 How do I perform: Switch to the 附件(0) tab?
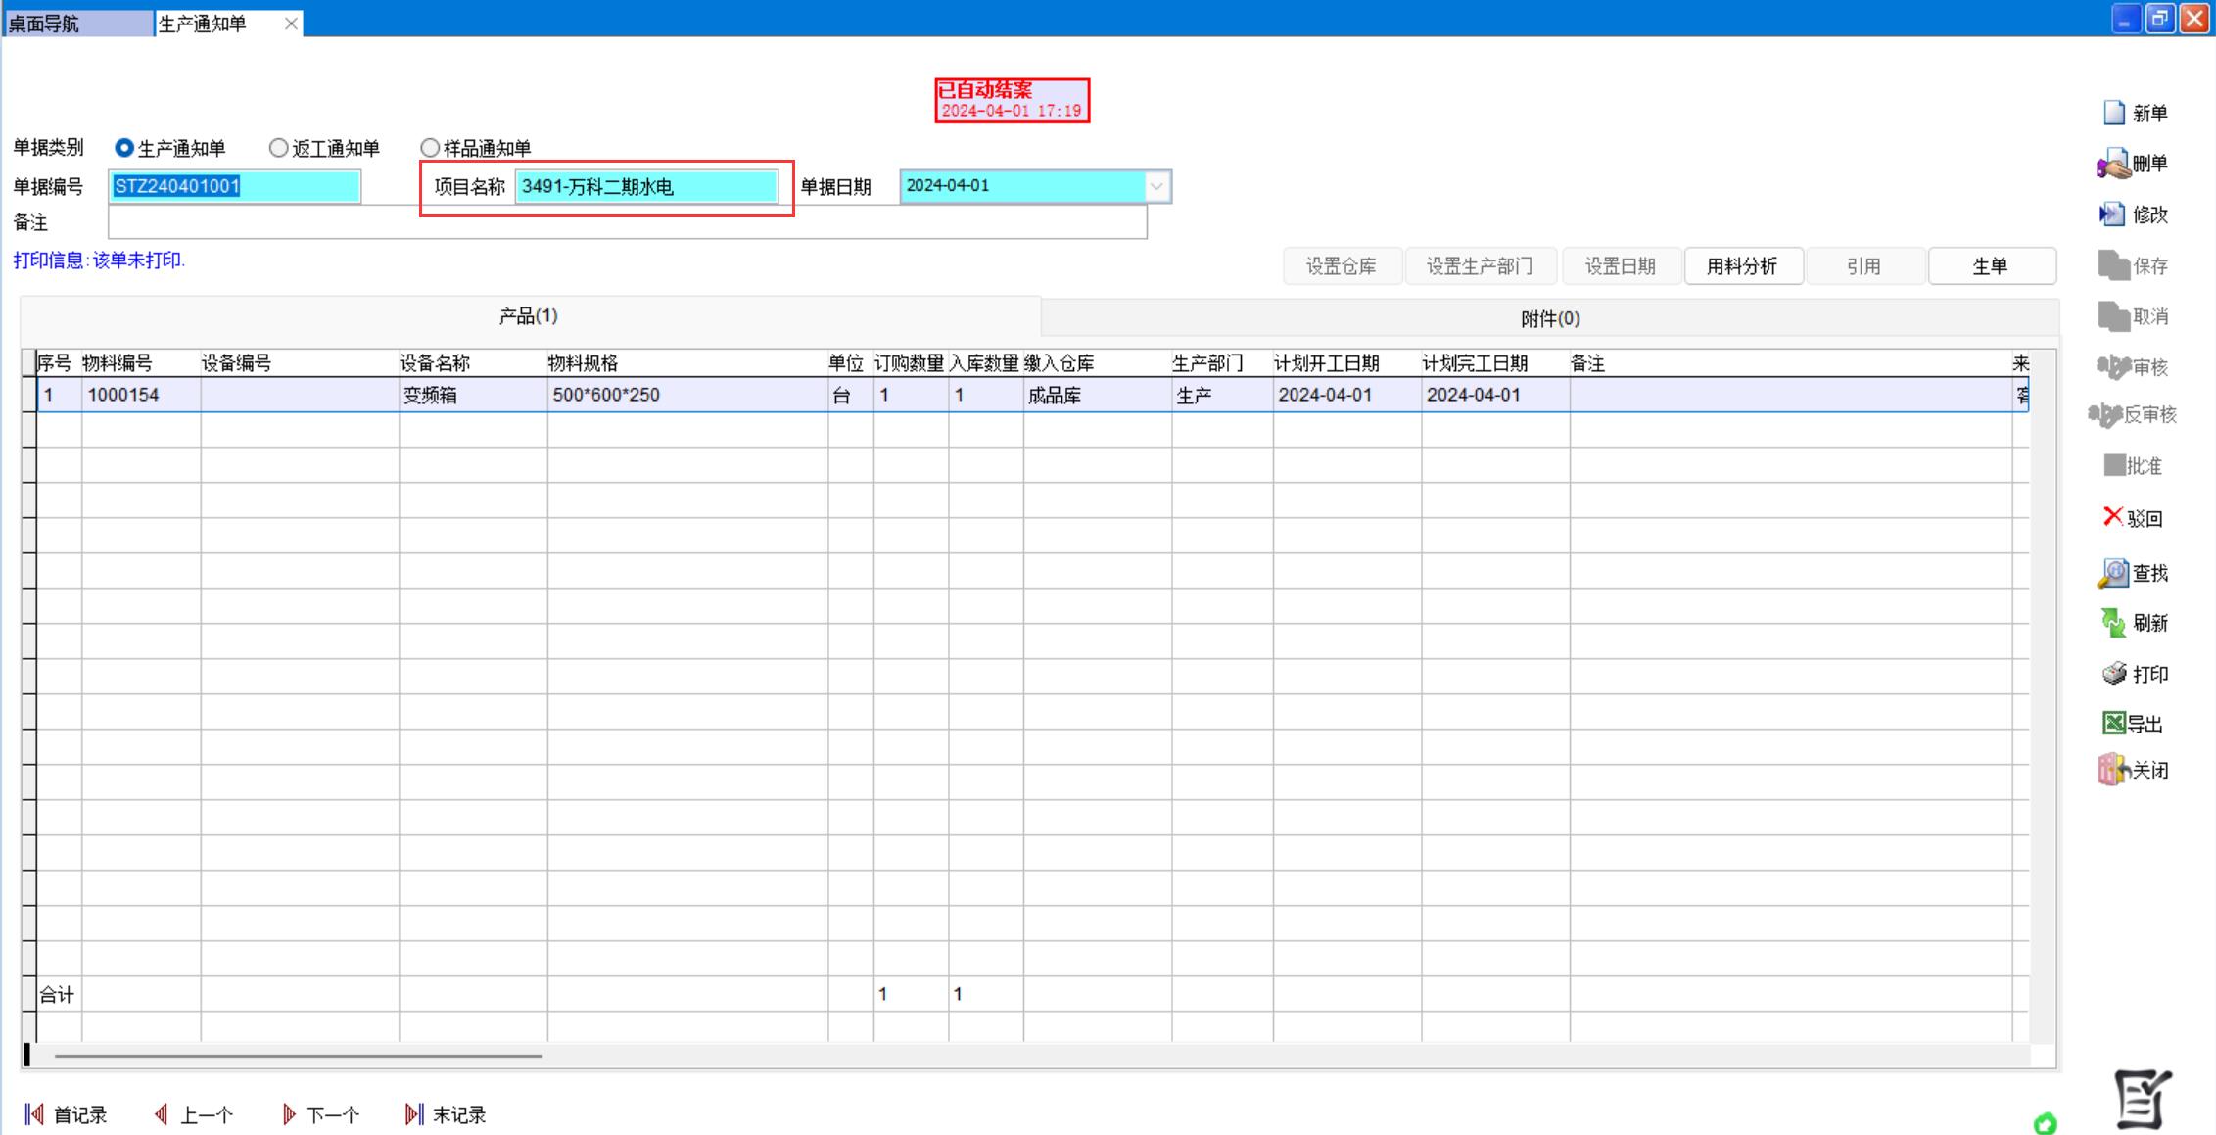click(x=1549, y=318)
